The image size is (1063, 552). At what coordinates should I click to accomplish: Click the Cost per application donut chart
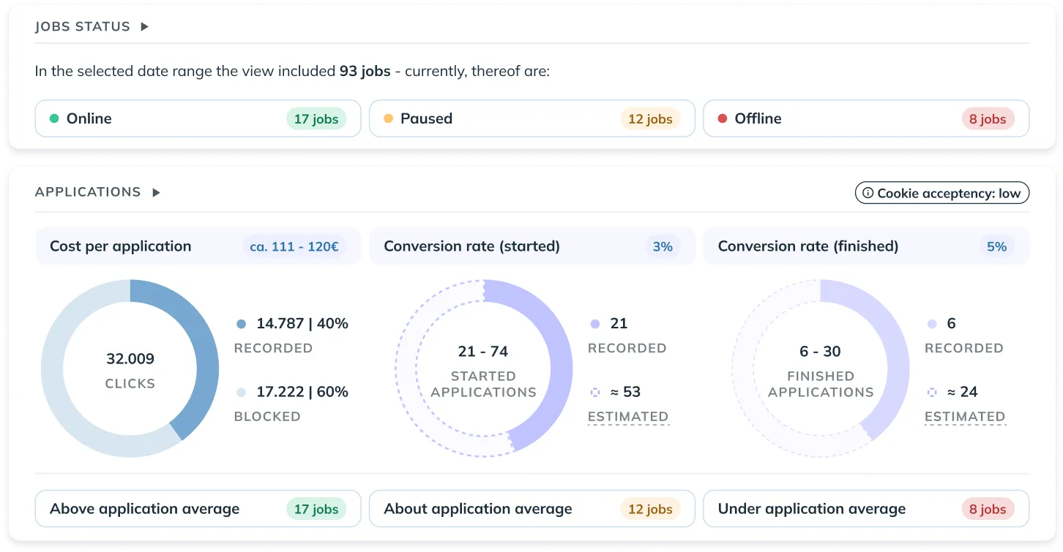(x=130, y=368)
